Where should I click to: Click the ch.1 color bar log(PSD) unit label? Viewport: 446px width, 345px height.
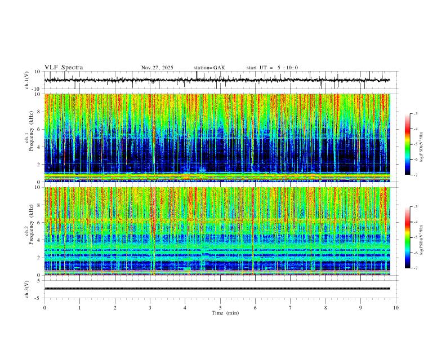[x=422, y=147]
